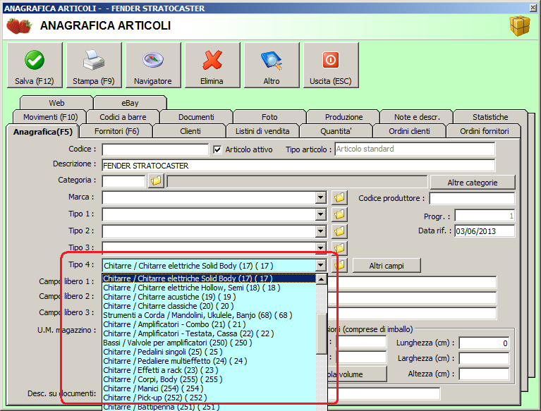This screenshot has height=411, width=541.
Task: Click the folder icon next to Tipo 1
Action: (339, 214)
